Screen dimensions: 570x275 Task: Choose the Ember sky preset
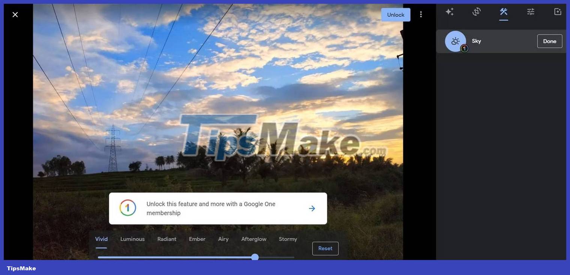[x=197, y=239]
